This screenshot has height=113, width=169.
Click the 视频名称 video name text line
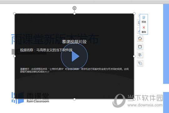46,50
